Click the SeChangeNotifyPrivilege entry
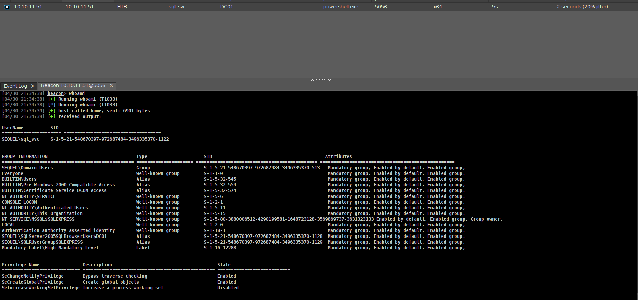This screenshot has height=300, width=638. tap(33, 276)
